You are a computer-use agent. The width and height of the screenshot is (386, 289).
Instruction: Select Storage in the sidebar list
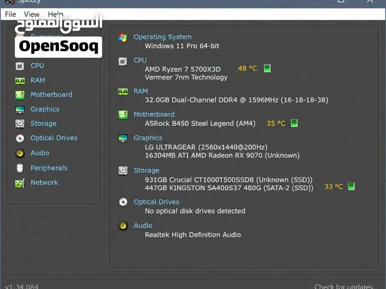click(x=43, y=123)
